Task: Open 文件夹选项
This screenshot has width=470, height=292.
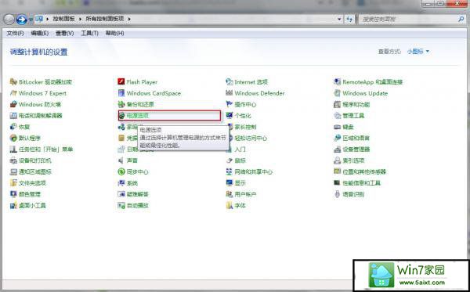Action: tap(28, 183)
